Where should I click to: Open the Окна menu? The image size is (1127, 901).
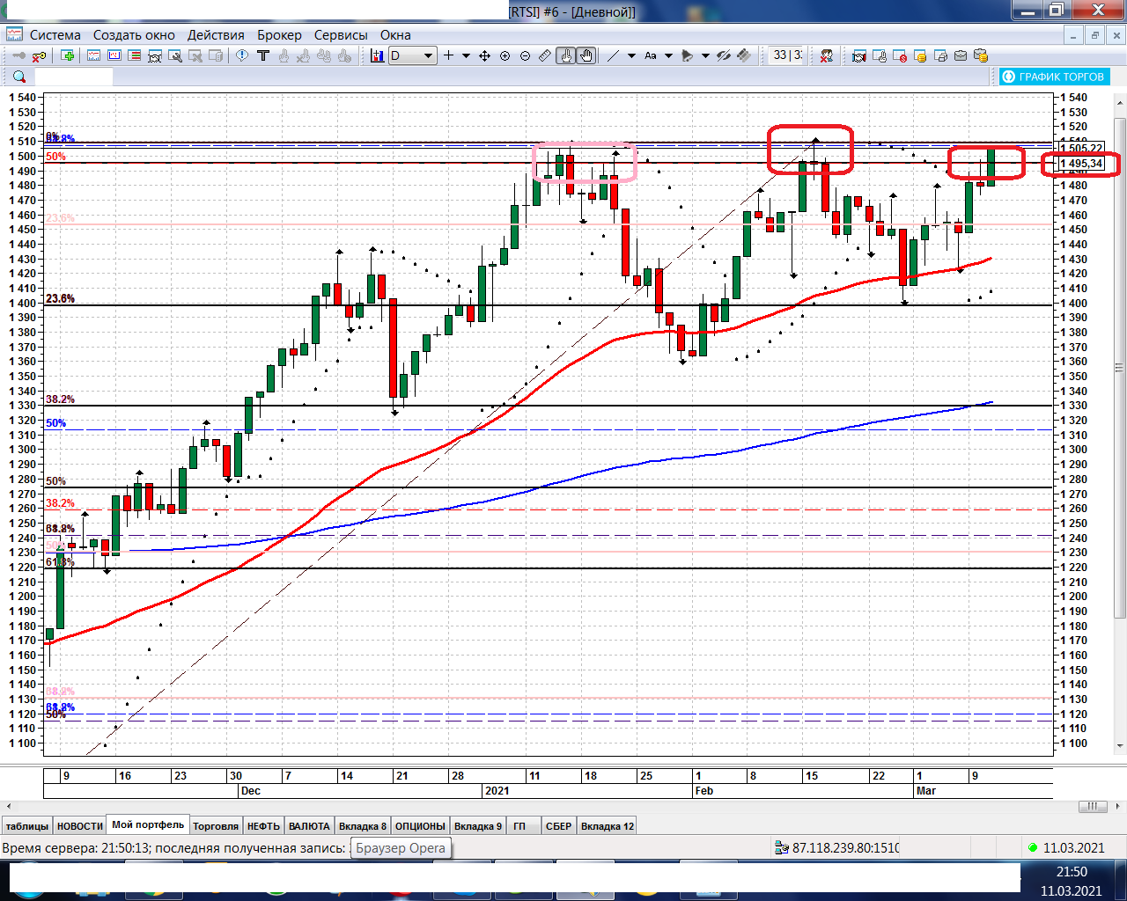tap(395, 35)
